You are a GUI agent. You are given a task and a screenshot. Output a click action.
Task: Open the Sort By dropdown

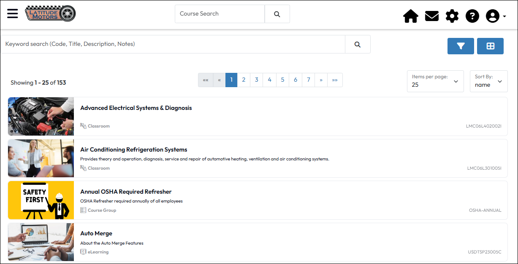coord(488,81)
